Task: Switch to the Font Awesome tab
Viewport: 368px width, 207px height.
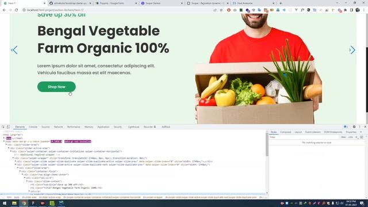Action: [x=254, y=3]
